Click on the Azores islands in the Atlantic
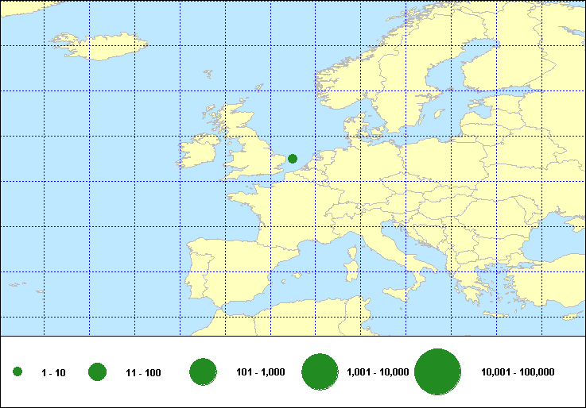 [x=20, y=282]
